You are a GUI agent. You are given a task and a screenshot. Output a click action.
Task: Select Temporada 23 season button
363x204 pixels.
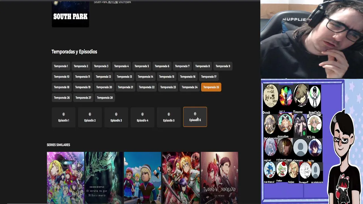[168, 87]
